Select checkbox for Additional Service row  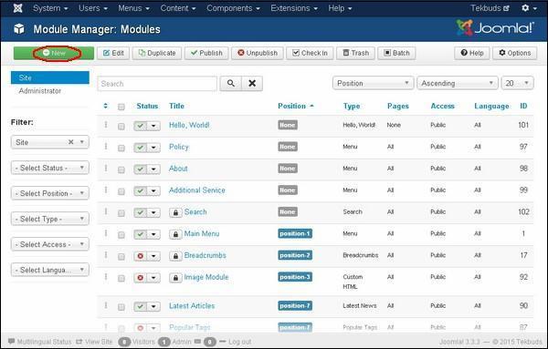121,191
